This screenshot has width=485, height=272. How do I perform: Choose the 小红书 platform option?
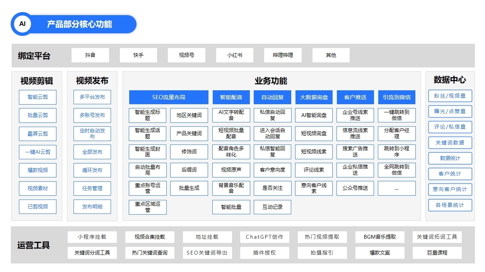(x=234, y=55)
